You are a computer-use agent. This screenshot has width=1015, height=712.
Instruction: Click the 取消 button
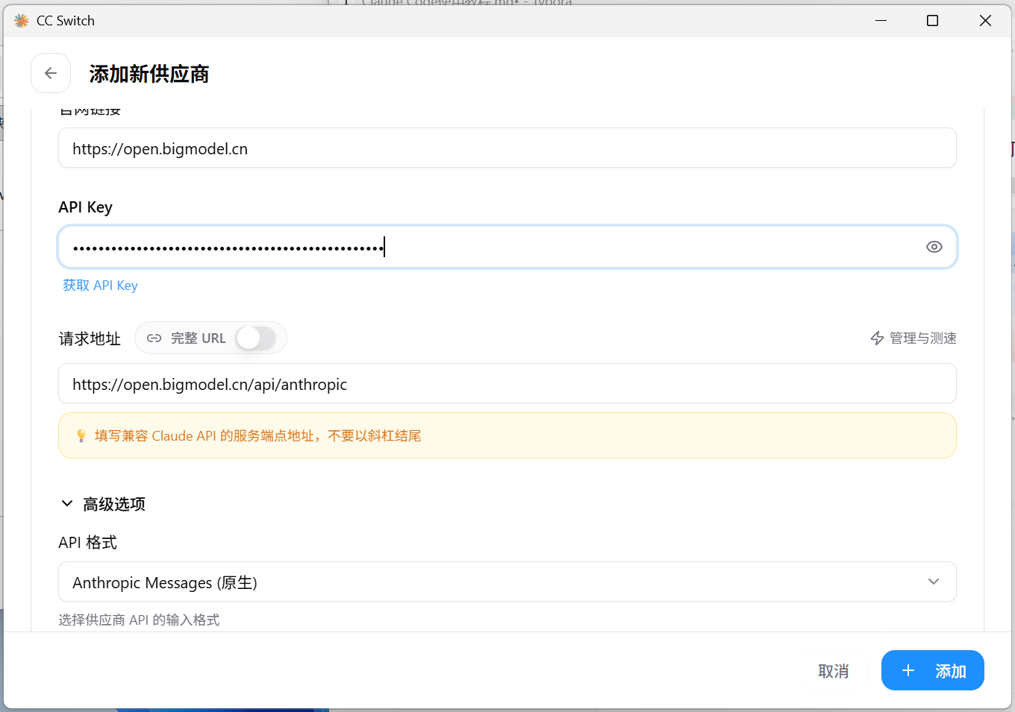tap(833, 671)
